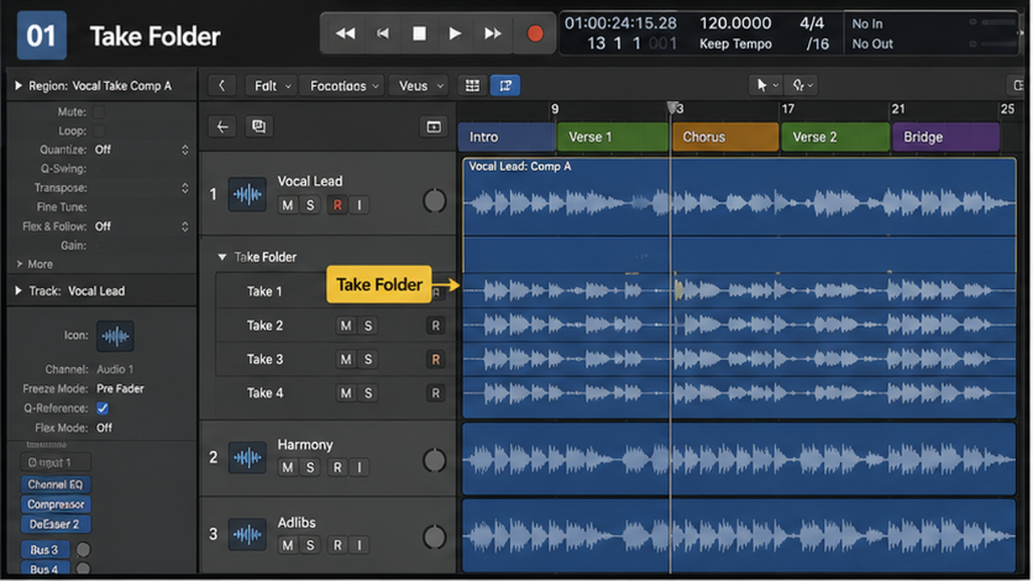The image size is (1033, 581).
Task: Open the Focotíaas toolbar menu
Action: tap(343, 86)
